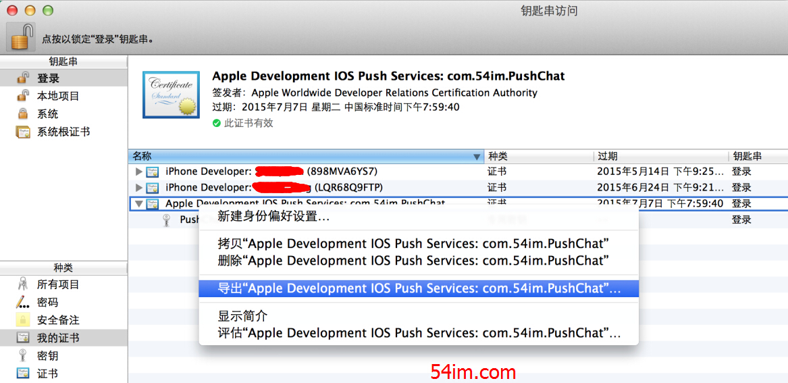Click the 2015年7月7日 下午7:59:40 cell in list
This screenshot has width=788, height=383.
tap(660, 203)
